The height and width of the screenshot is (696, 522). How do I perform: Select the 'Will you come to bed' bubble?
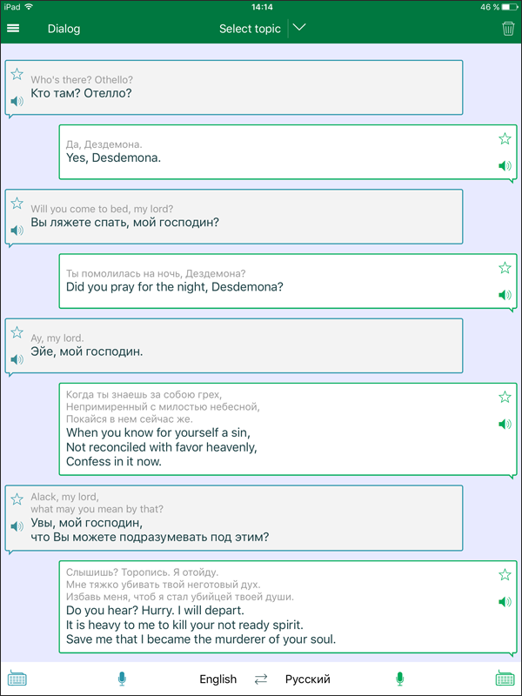coord(234,217)
